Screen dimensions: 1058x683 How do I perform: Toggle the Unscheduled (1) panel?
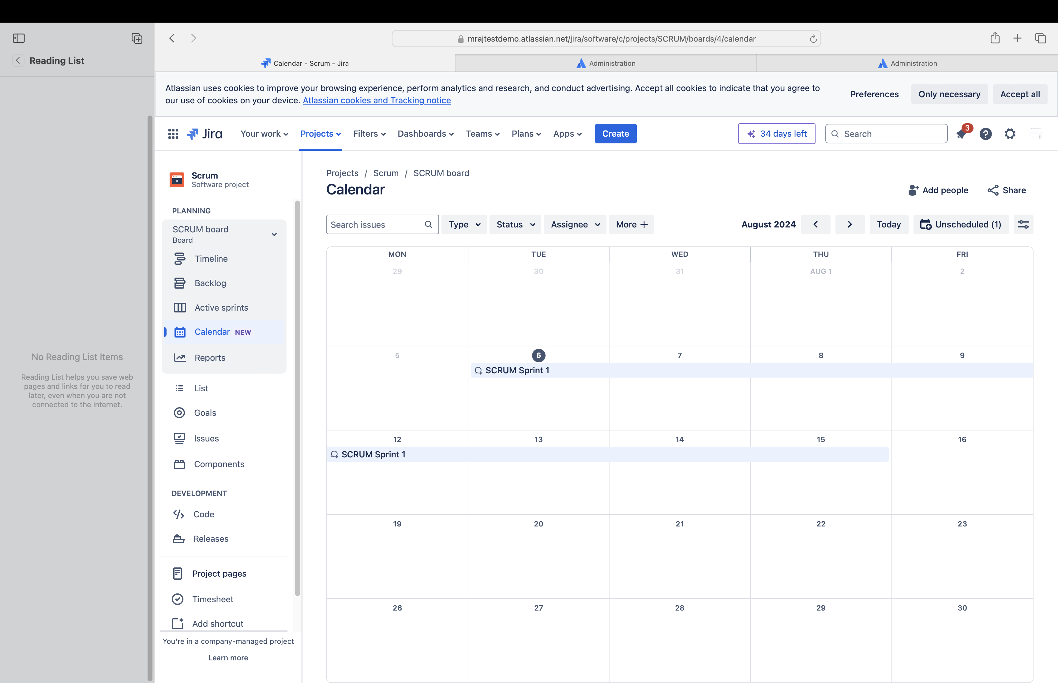pos(961,224)
